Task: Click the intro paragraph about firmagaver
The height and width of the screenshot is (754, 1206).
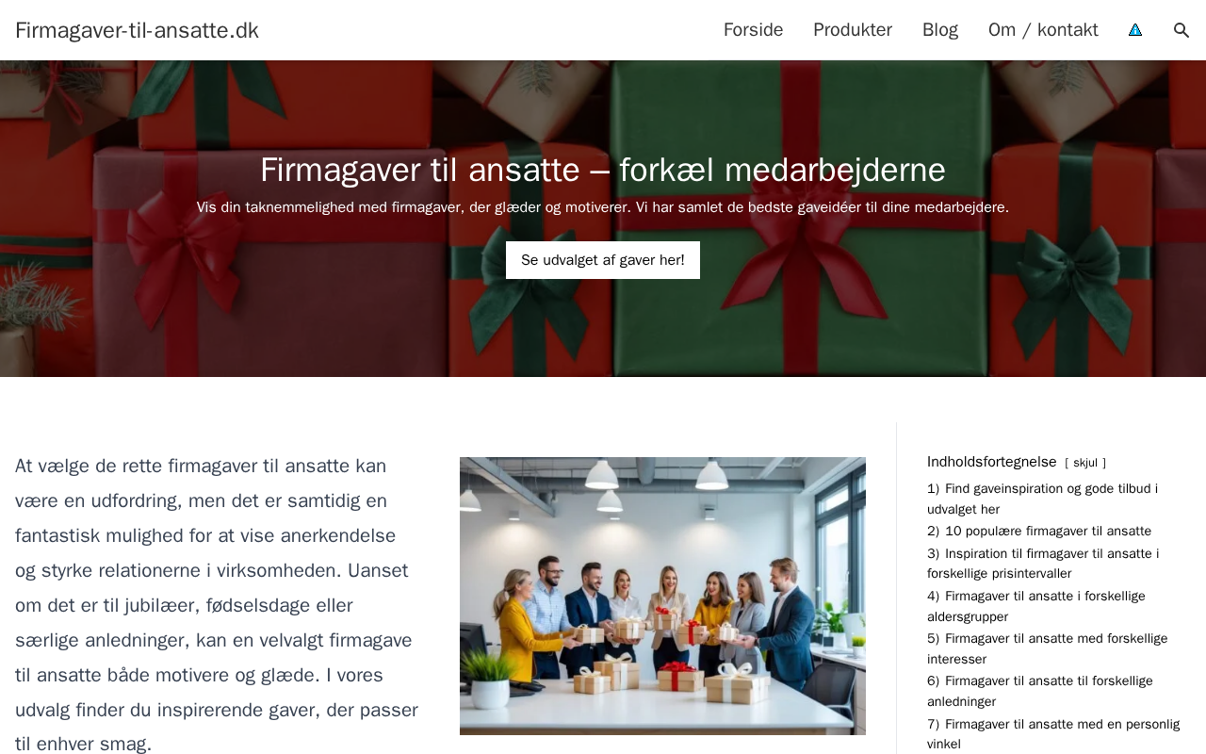Action: pyautogui.click(x=217, y=605)
